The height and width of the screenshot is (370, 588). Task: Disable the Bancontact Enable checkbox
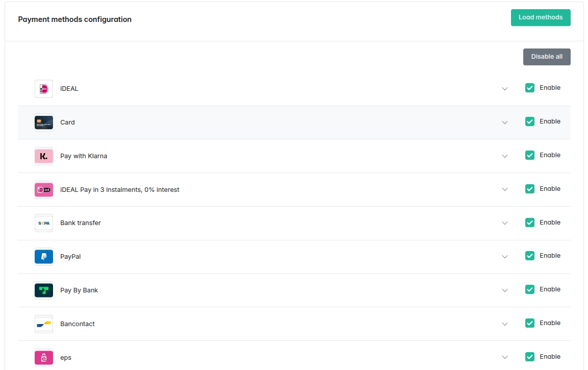530,323
